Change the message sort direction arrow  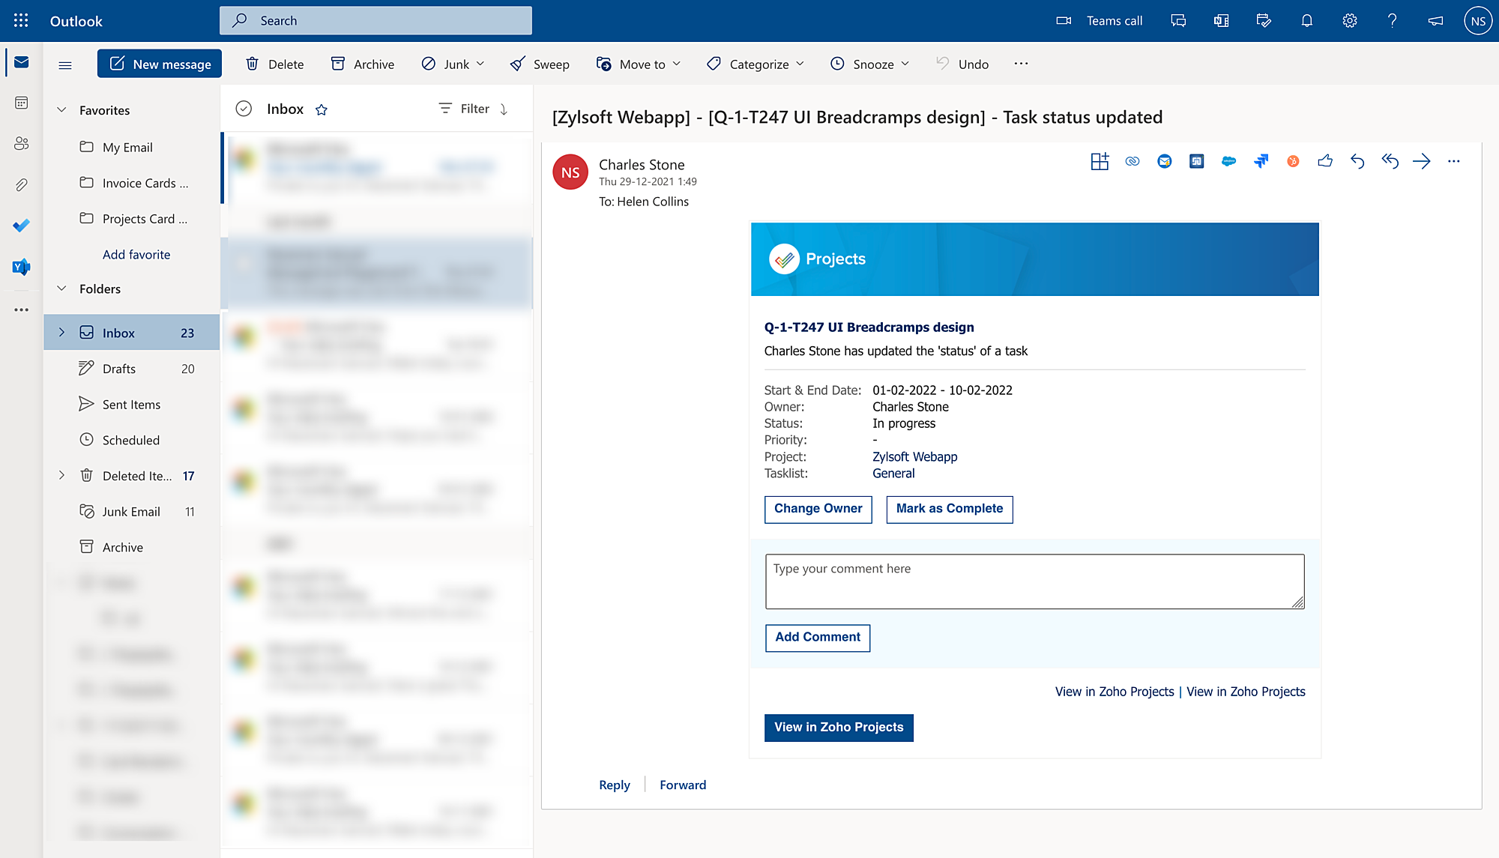[x=504, y=109]
